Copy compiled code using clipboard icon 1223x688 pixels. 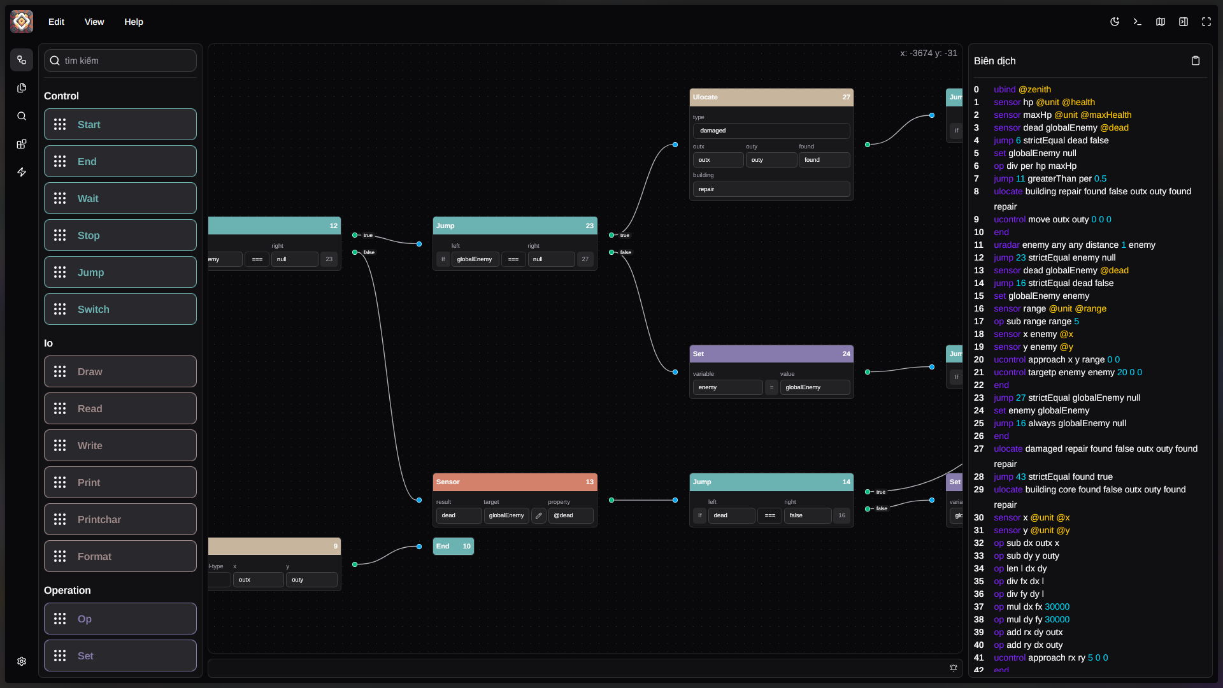[x=1196, y=60]
